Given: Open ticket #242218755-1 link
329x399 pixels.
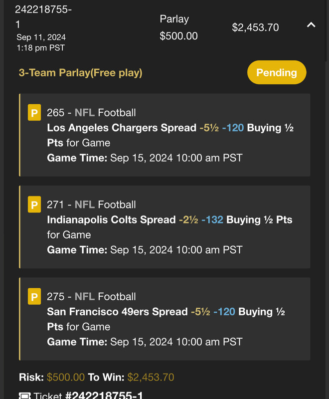Looking at the screenshot, I should point(104,395).
